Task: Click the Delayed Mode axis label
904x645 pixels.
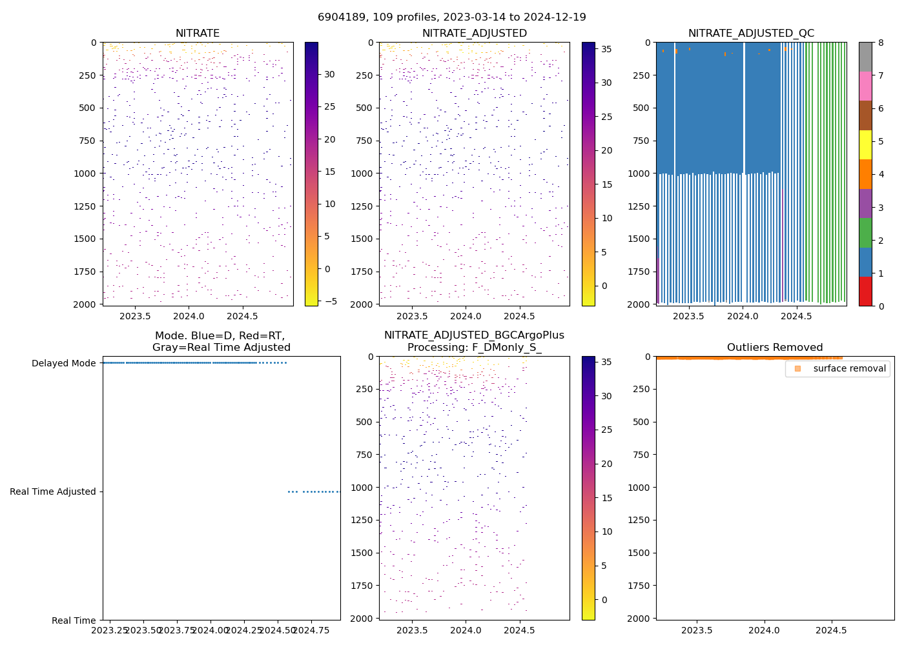Action: pos(63,363)
